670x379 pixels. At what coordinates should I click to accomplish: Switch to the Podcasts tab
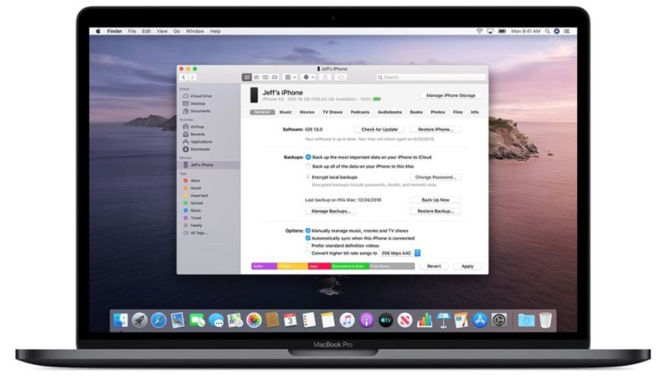pos(360,112)
